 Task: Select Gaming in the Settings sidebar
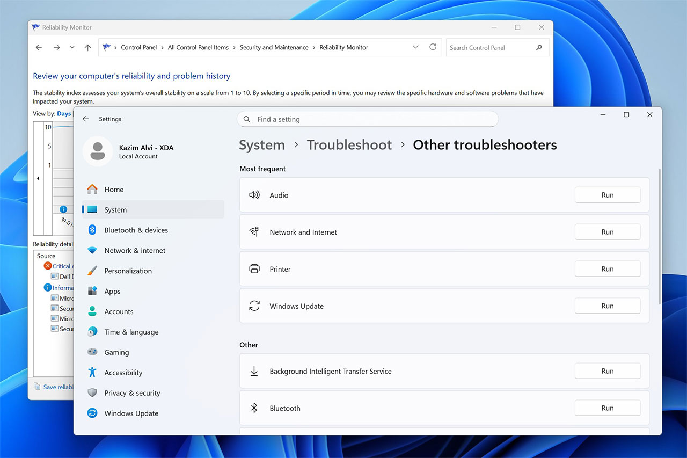(x=116, y=352)
